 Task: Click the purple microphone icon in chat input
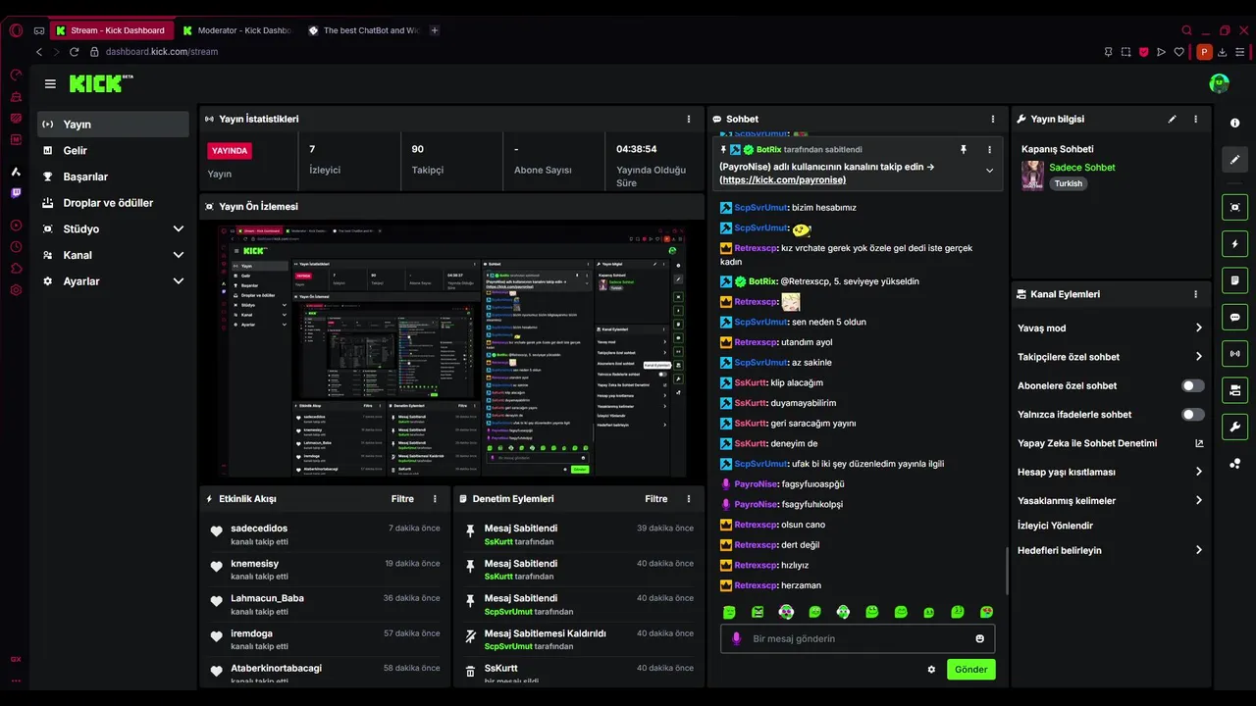coord(736,638)
